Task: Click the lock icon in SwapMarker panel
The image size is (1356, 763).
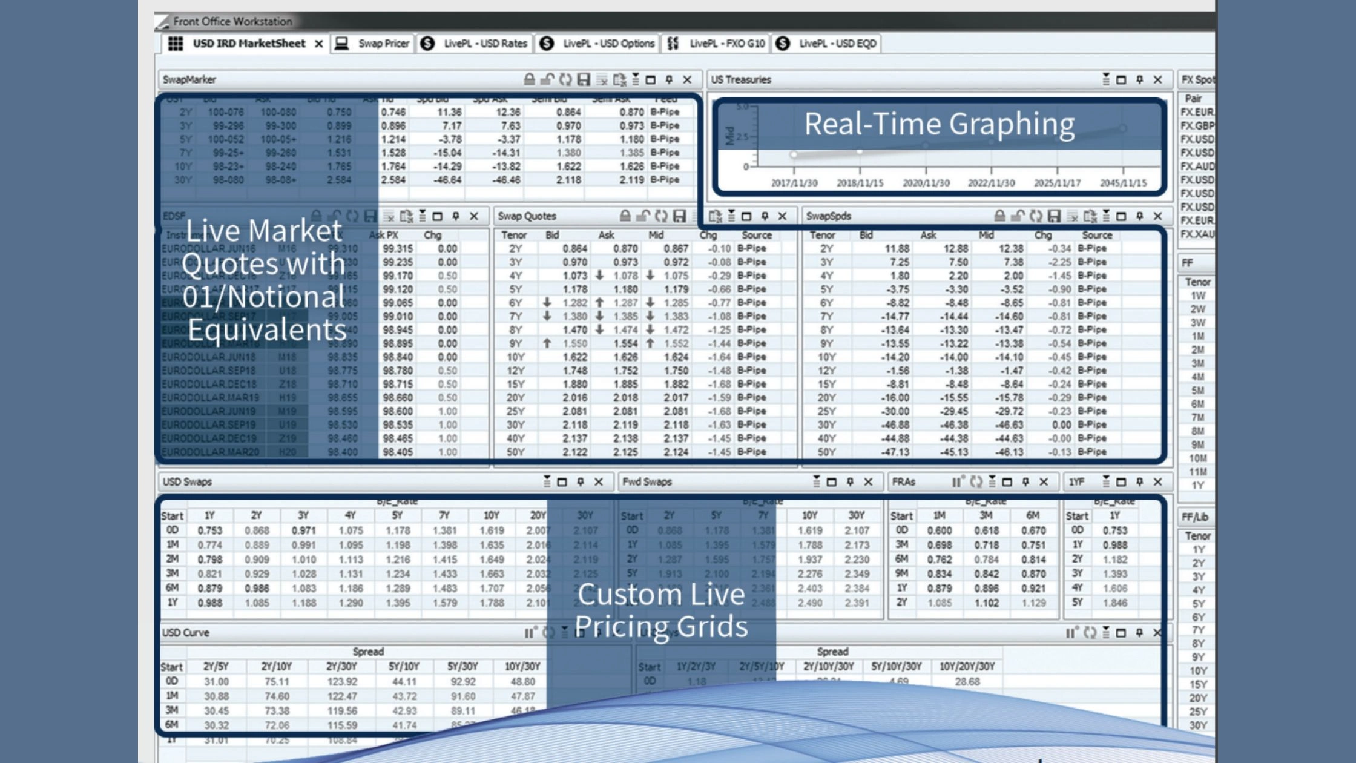Action: pyautogui.click(x=529, y=79)
